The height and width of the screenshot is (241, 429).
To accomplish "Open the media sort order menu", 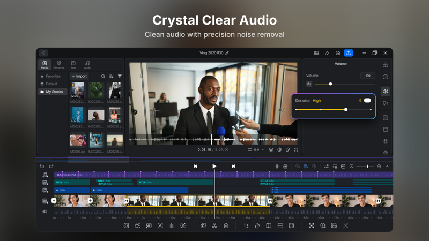I will point(112,76).
